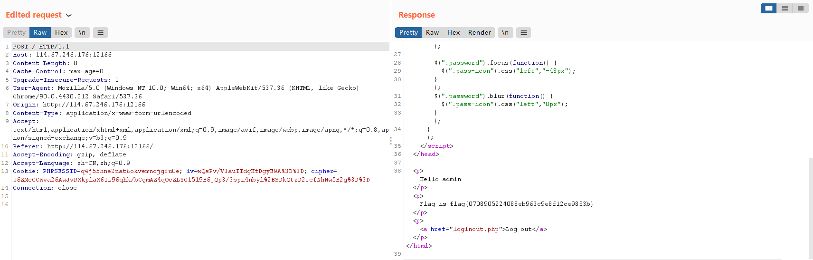The image size is (813, 260).
Task: Click the Content-Length header
Action: [45, 63]
